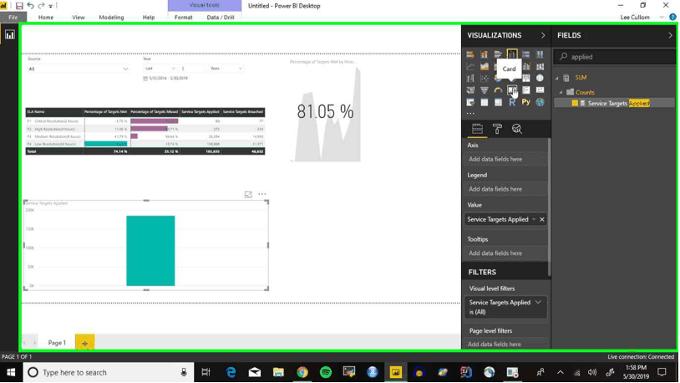The image size is (680, 383).
Task: Collapse the Counts folder
Action: [561, 93]
